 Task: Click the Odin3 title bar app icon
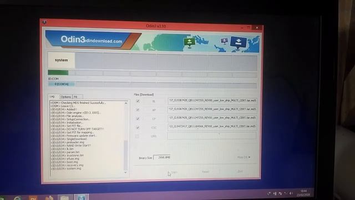(x=44, y=22)
